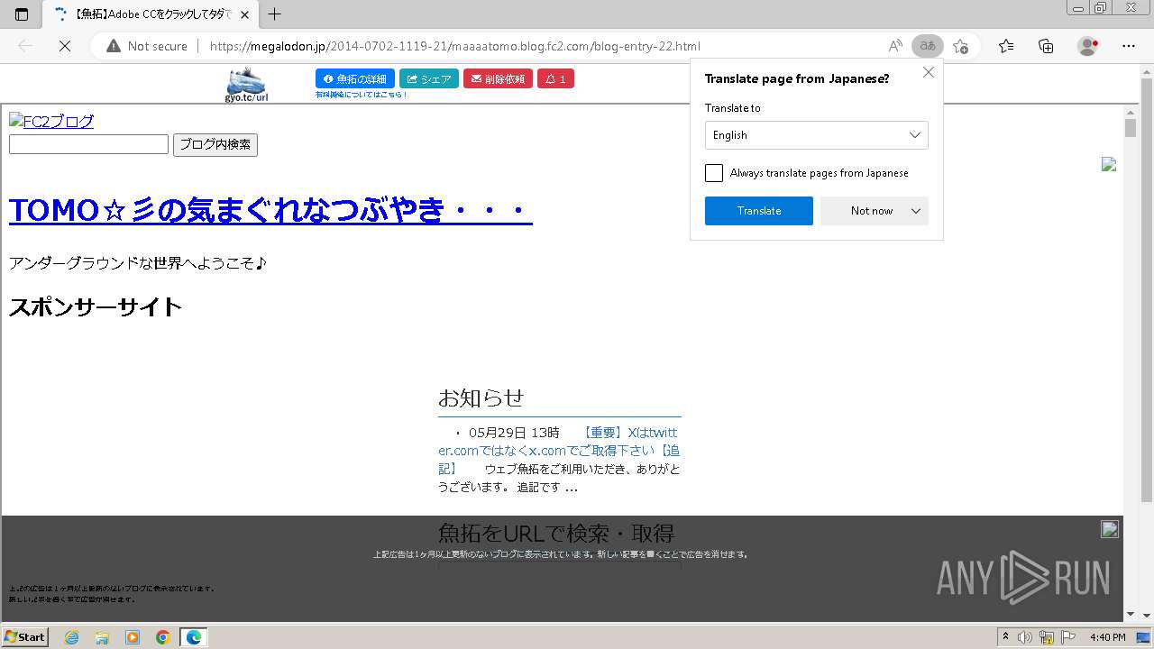Click the megalodon.jp address bar URL
Image resolution: width=1154 pixels, height=649 pixels.
point(454,46)
